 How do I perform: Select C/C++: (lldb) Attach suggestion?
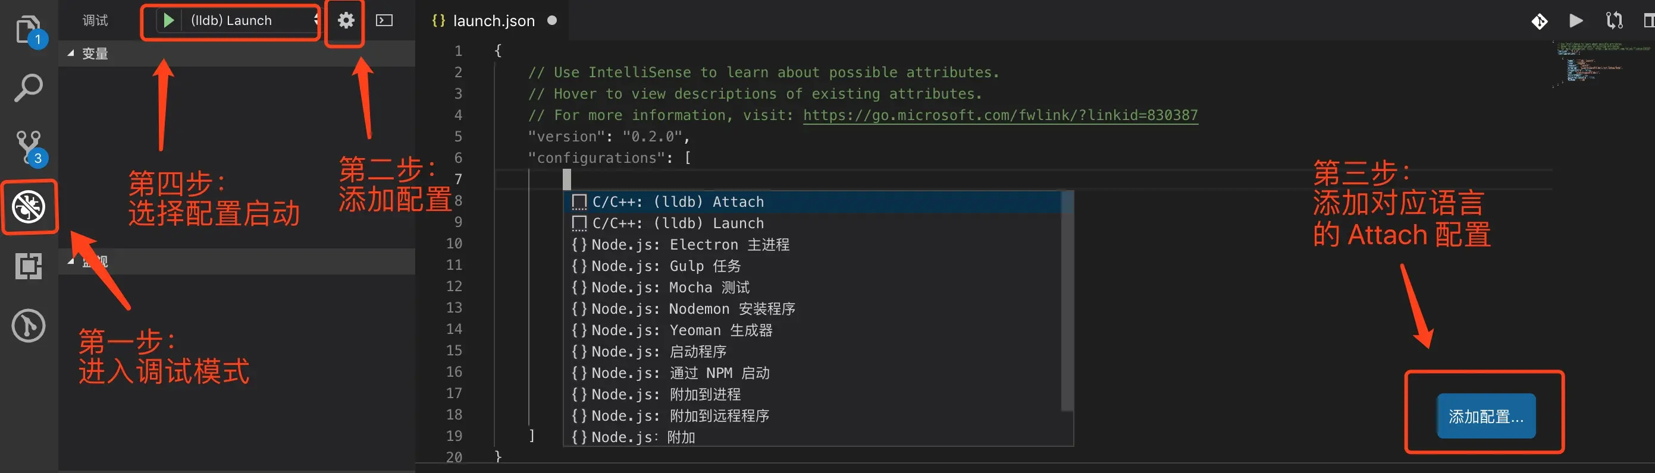[813, 201]
